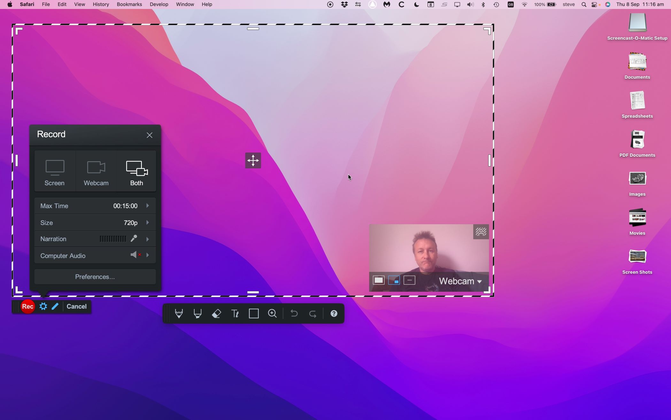The height and width of the screenshot is (420, 671).
Task: Expand the Max Time setting
Action: click(x=147, y=205)
